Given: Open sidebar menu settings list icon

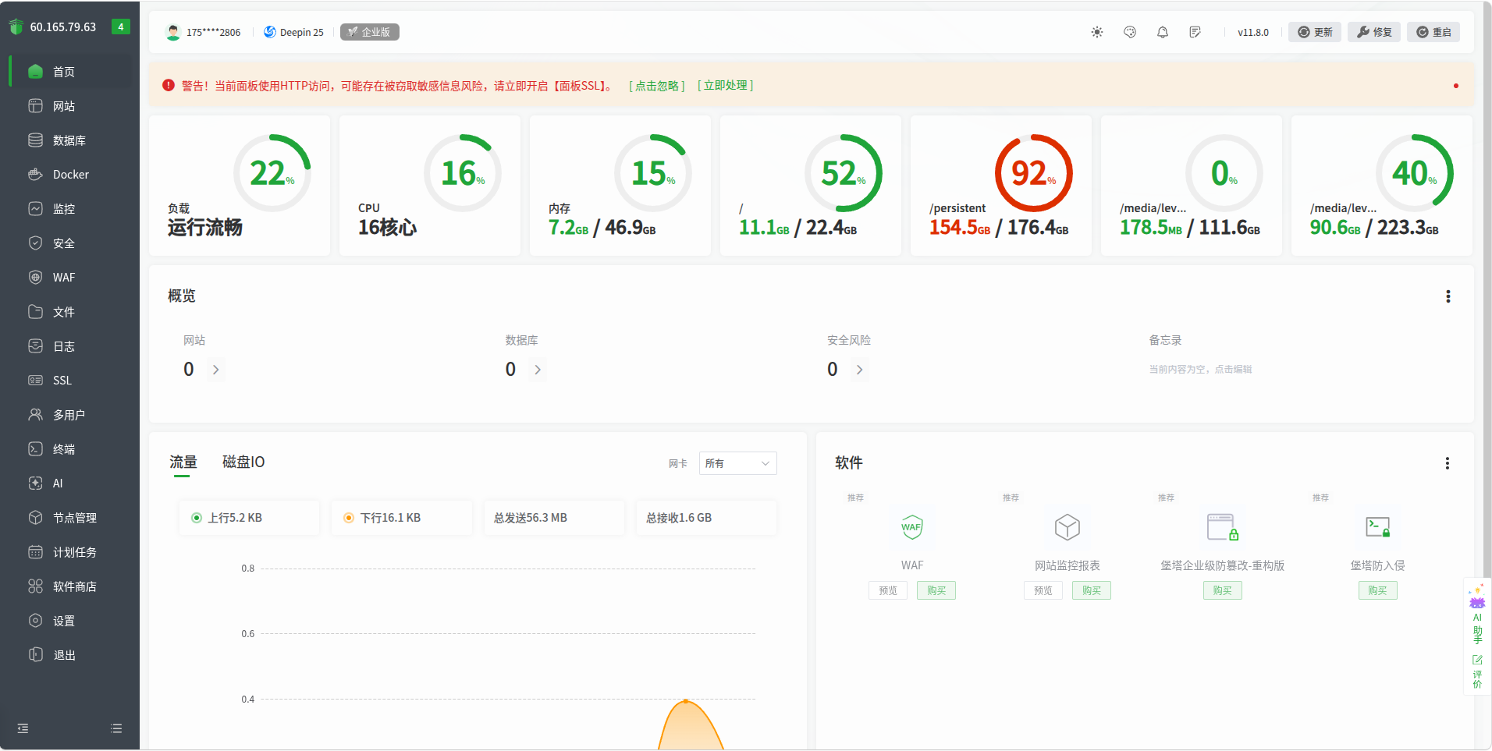Looking at the screenshot, I should click(x=116, y=728).
